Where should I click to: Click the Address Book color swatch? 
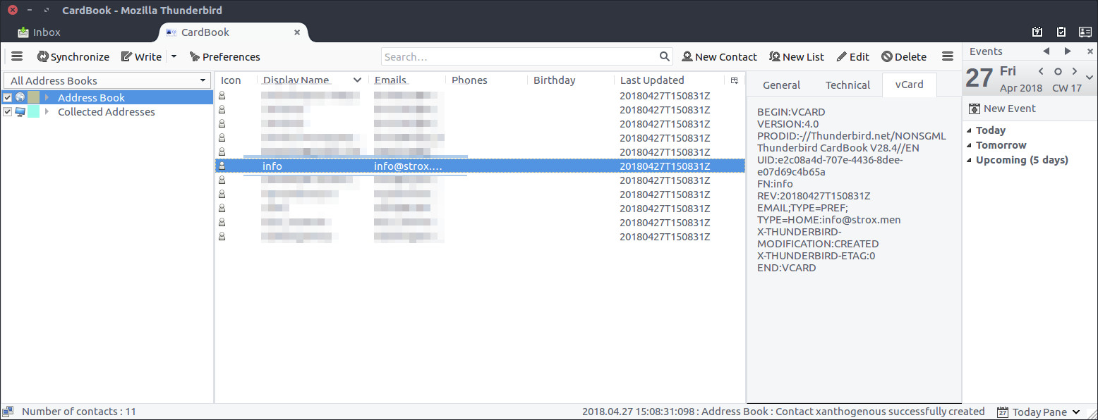coord(33,97)
